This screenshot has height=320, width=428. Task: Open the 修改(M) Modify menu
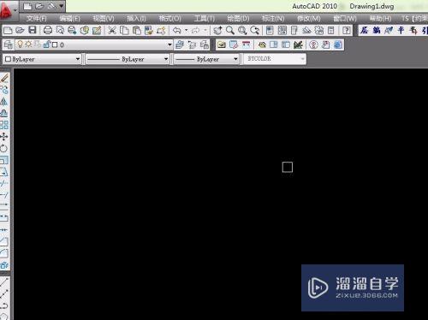[309, 19]
